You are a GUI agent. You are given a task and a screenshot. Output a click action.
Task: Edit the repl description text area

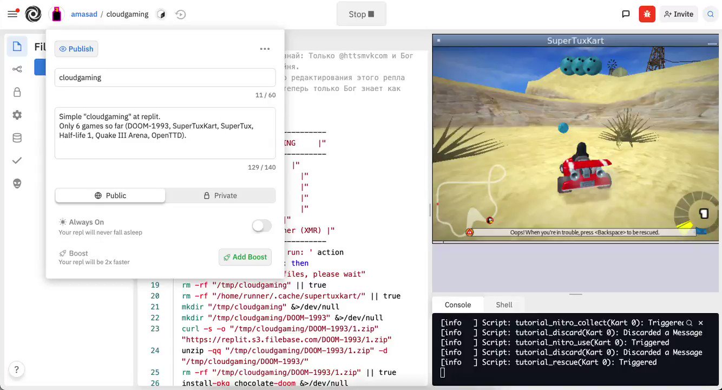pyautogui.click(x=165, y=133)
